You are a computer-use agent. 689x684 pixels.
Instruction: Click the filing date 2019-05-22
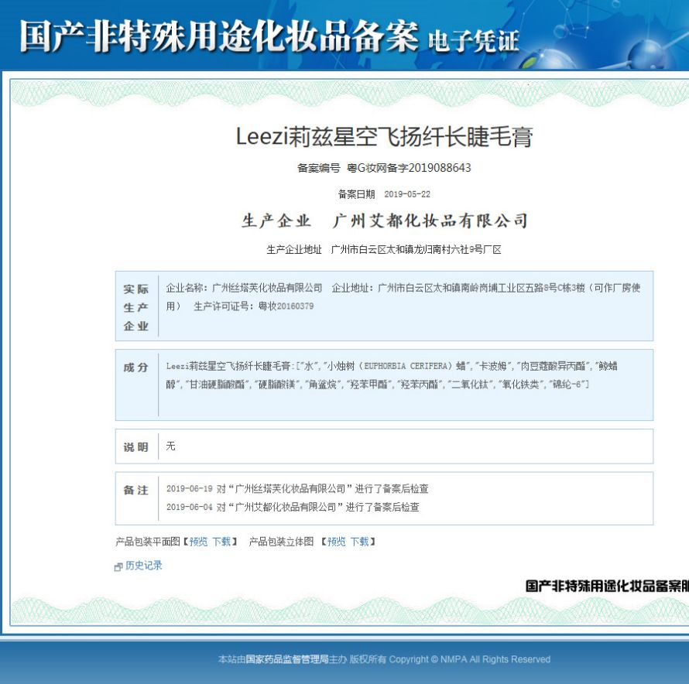coord(406,194)
